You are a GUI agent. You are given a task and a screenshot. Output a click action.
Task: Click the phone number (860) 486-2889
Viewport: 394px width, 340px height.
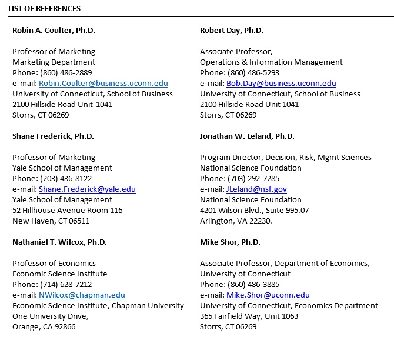point(66,72)
